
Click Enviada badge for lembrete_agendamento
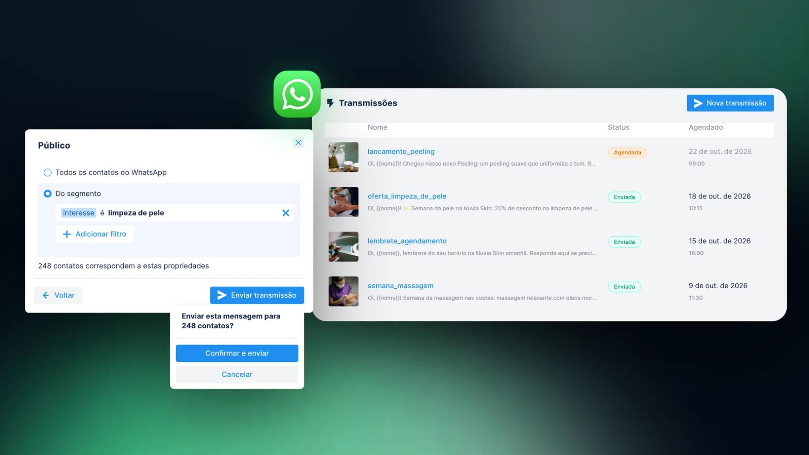[624, 242]
